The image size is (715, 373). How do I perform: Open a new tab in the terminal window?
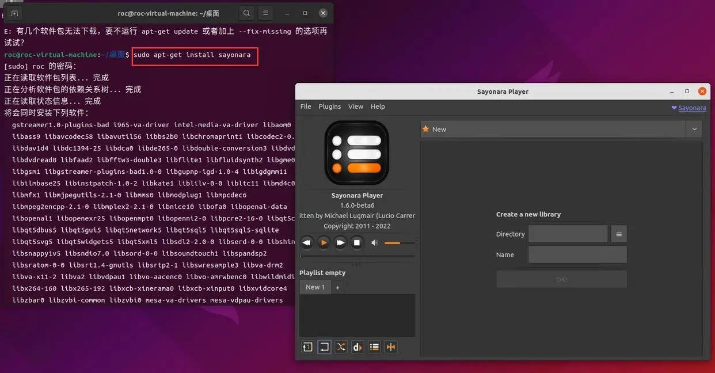(x=14, y=13)
